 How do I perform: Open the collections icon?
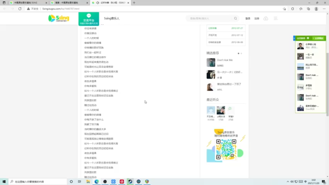pyautogui.click(x=308, y=9)
